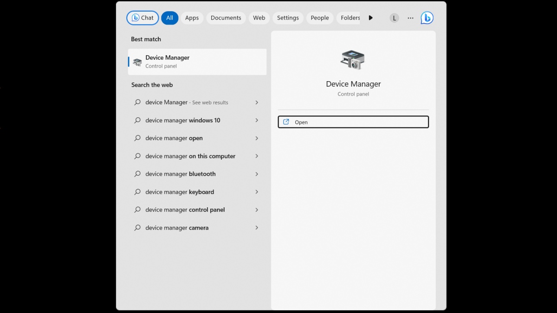Viewport: 557px width, 313px height.
Task: Click the search icon beside 'See web results' suggestion
Action: [x=137, y=102]
